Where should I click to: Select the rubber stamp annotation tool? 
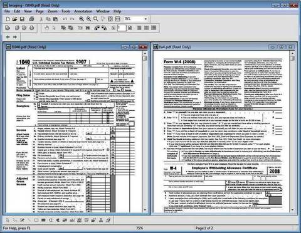point(101,220)
